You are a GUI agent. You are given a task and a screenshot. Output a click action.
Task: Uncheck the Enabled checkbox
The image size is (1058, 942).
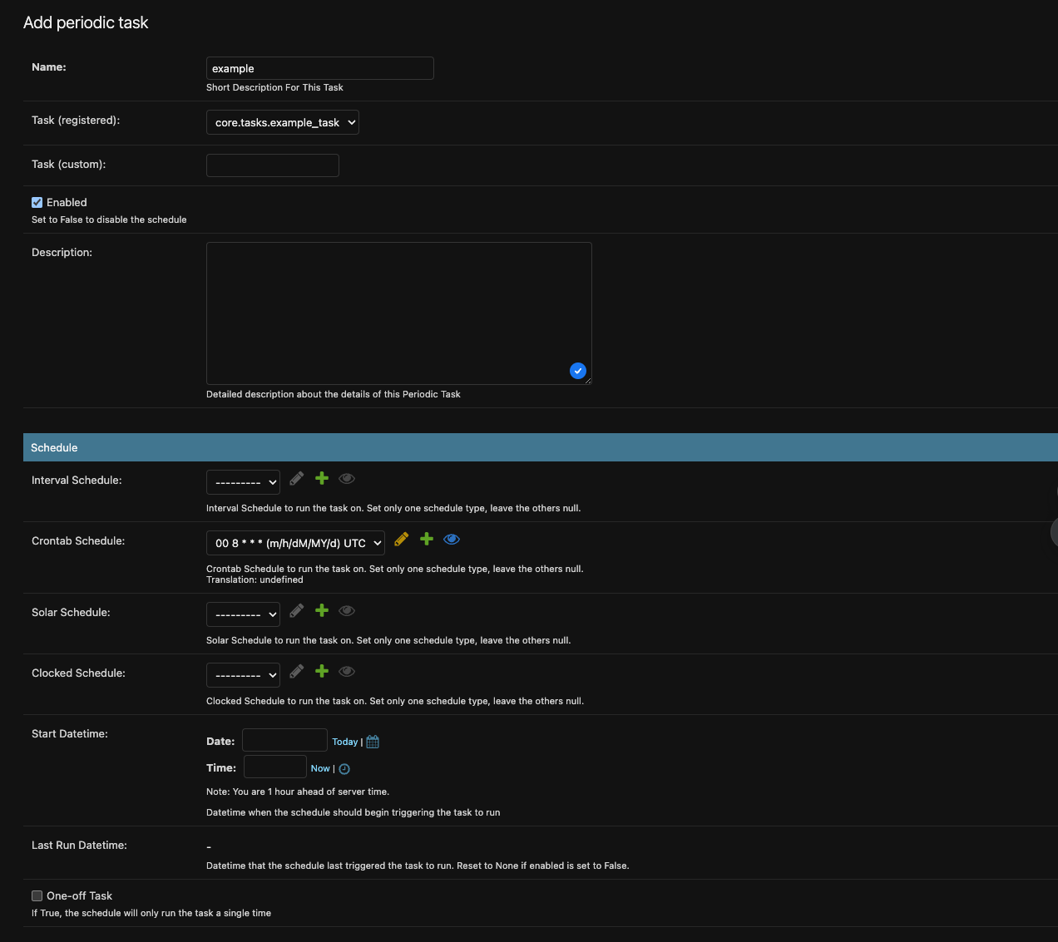click(x=37, y=203)
